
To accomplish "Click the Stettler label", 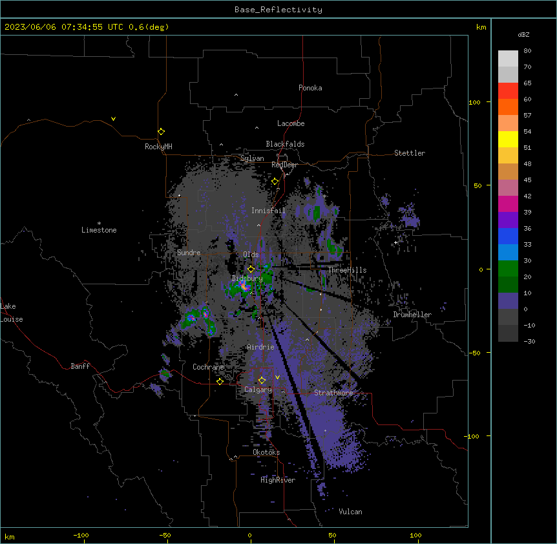I will [410, 153].
